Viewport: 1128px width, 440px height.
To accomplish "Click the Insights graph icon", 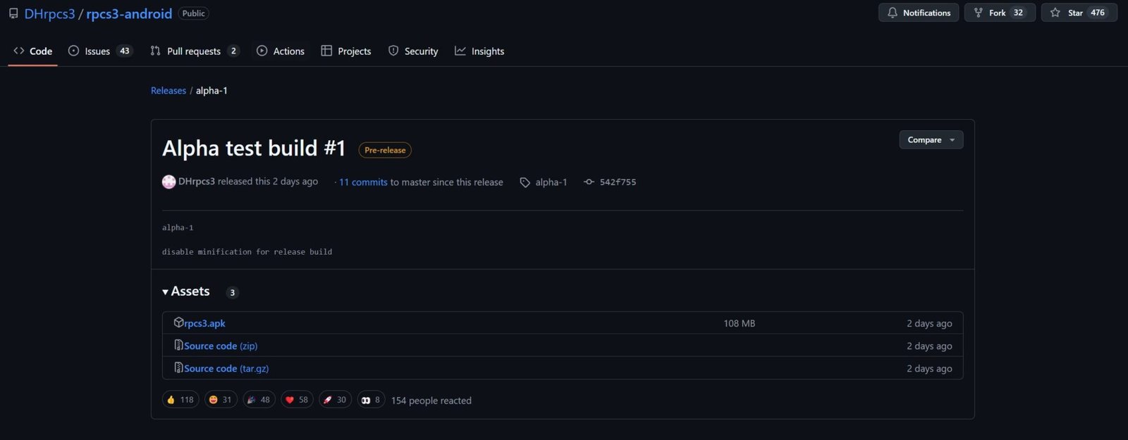I will tap(460, 51).
